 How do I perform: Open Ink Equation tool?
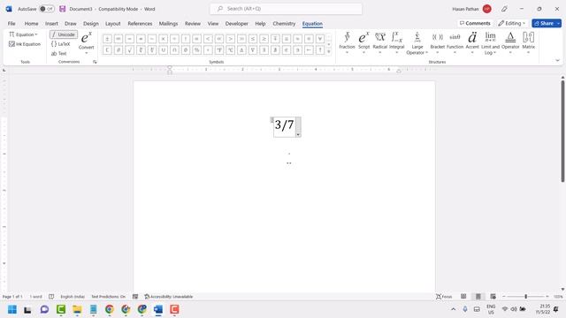coord(25,44)
